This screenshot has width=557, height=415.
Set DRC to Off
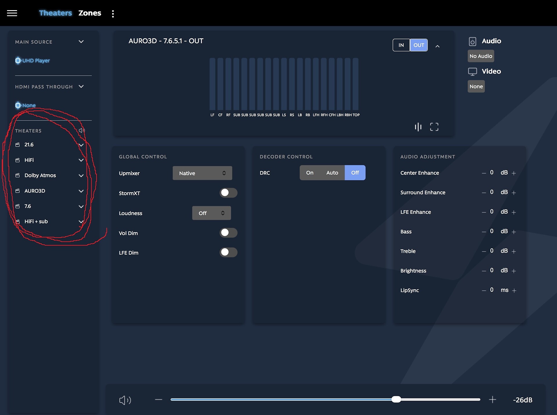click(x=355, y=173)
